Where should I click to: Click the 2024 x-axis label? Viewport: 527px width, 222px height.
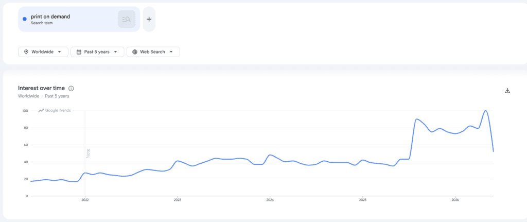[x=270, y=200]
